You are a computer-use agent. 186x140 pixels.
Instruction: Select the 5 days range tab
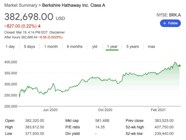30,46
